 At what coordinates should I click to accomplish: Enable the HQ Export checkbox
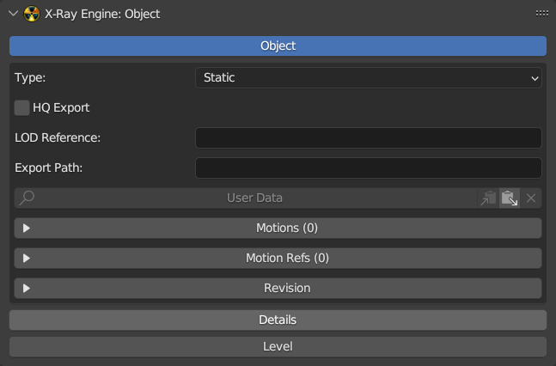tap(22, 107)
